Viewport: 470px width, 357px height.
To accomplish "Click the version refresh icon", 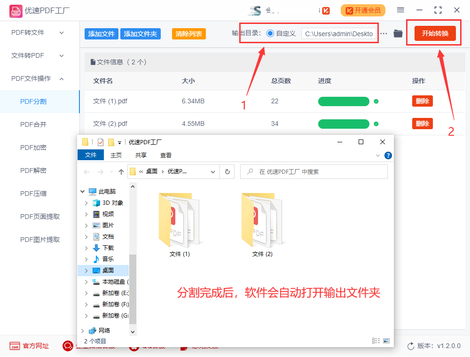I will [411, 346].
